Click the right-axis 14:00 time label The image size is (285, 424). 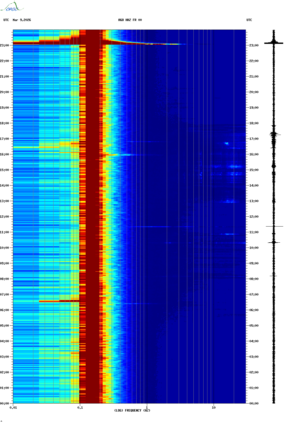point(254,186)
